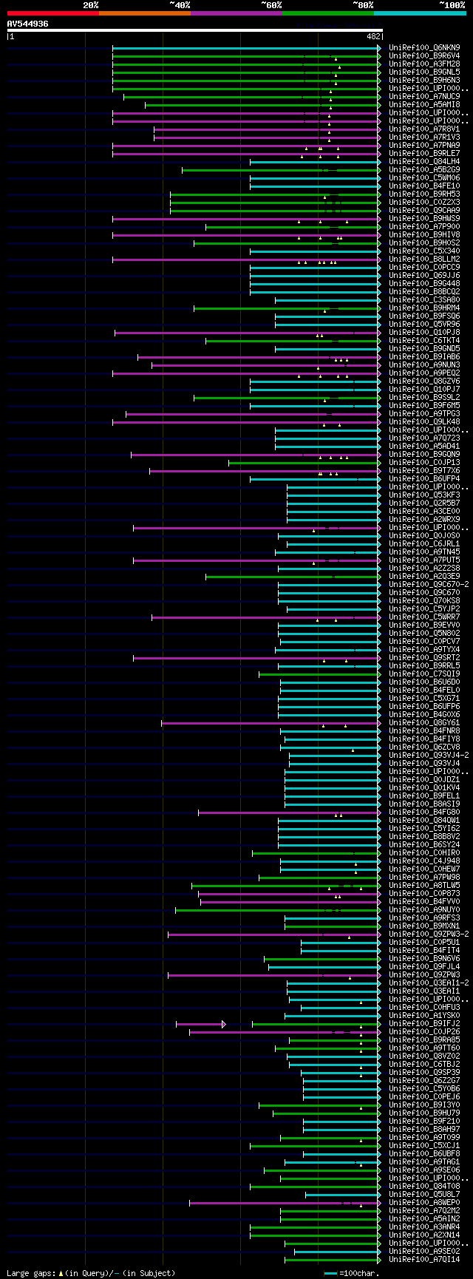Screen dimensions: 473x1279
Task: Select hit label UniRef100_C5X340
Action: [424, 251]
